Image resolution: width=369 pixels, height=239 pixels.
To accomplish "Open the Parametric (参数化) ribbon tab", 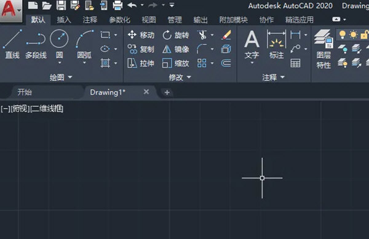I will pos(119,20).
